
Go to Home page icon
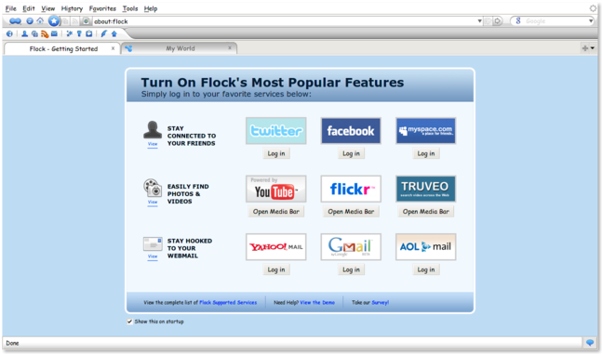(40, 21)
